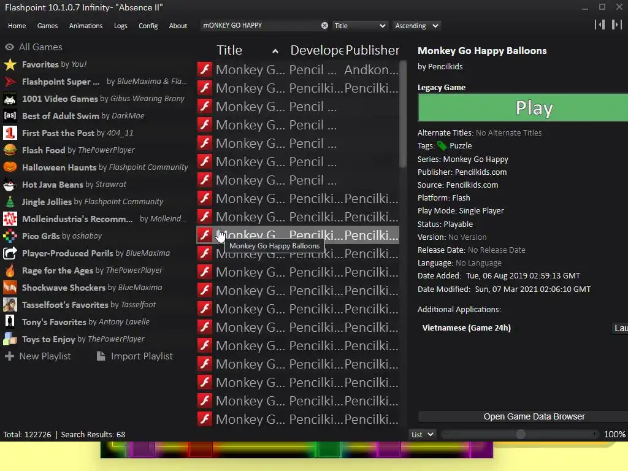Click the Best of Adult Swim icon

click(10, 116)
